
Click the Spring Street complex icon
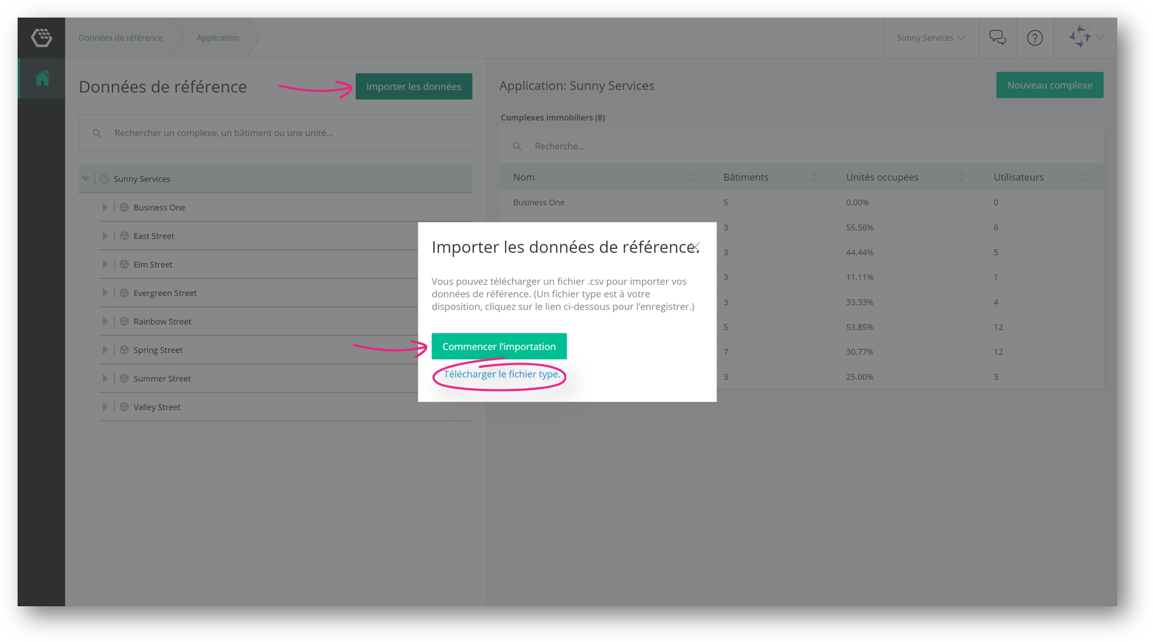124,350
